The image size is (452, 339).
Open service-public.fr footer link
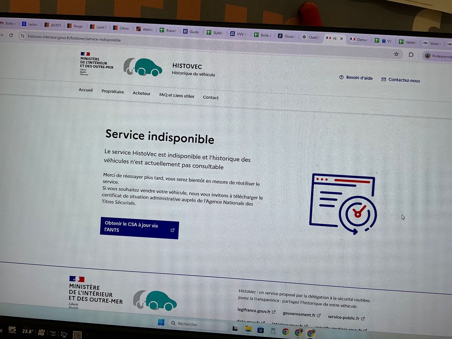[346, 317]
